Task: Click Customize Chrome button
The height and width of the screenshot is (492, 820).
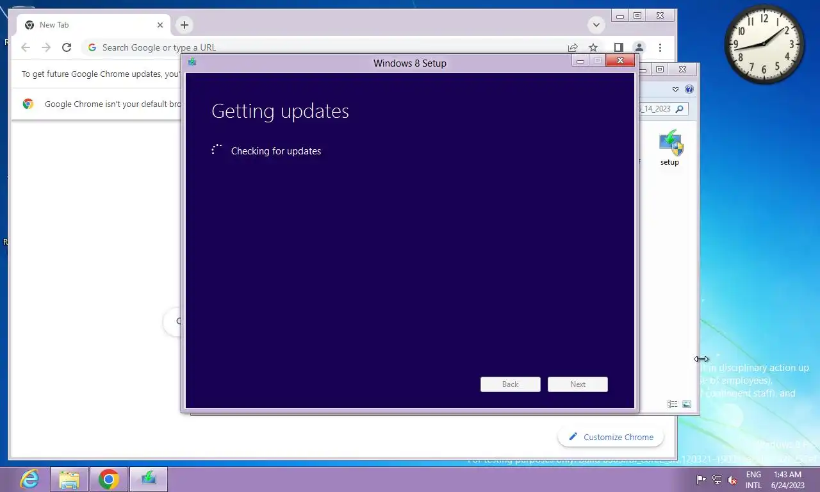Action: coord(611,437)
